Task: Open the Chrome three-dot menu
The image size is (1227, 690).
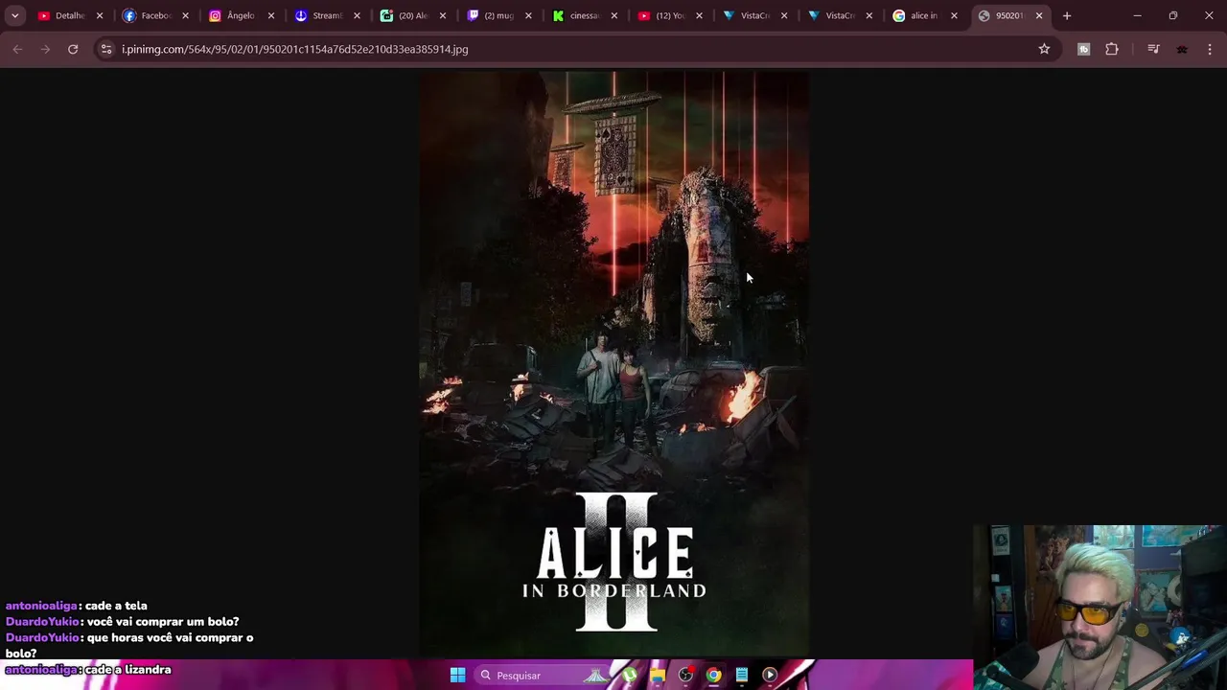Action: (1210, 49)
